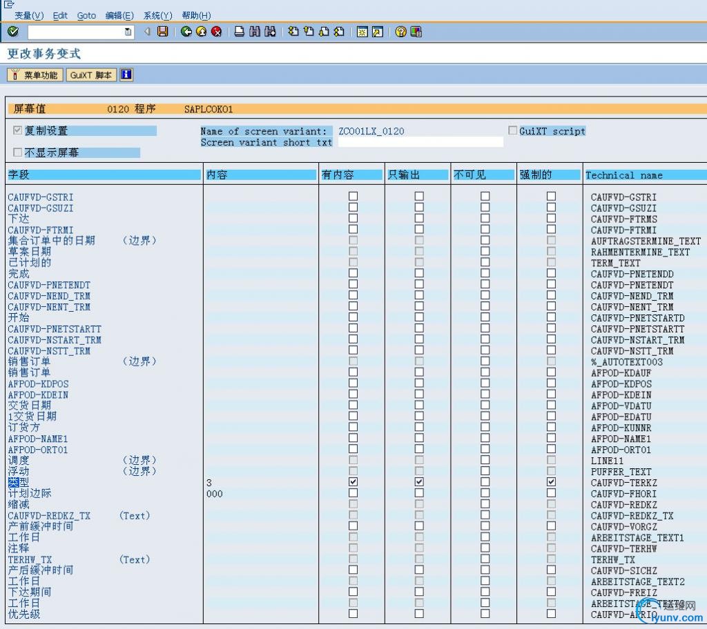The image size is (707, 629).
Task: Click technical name AFPOD-VDATU
Action: 621,406
